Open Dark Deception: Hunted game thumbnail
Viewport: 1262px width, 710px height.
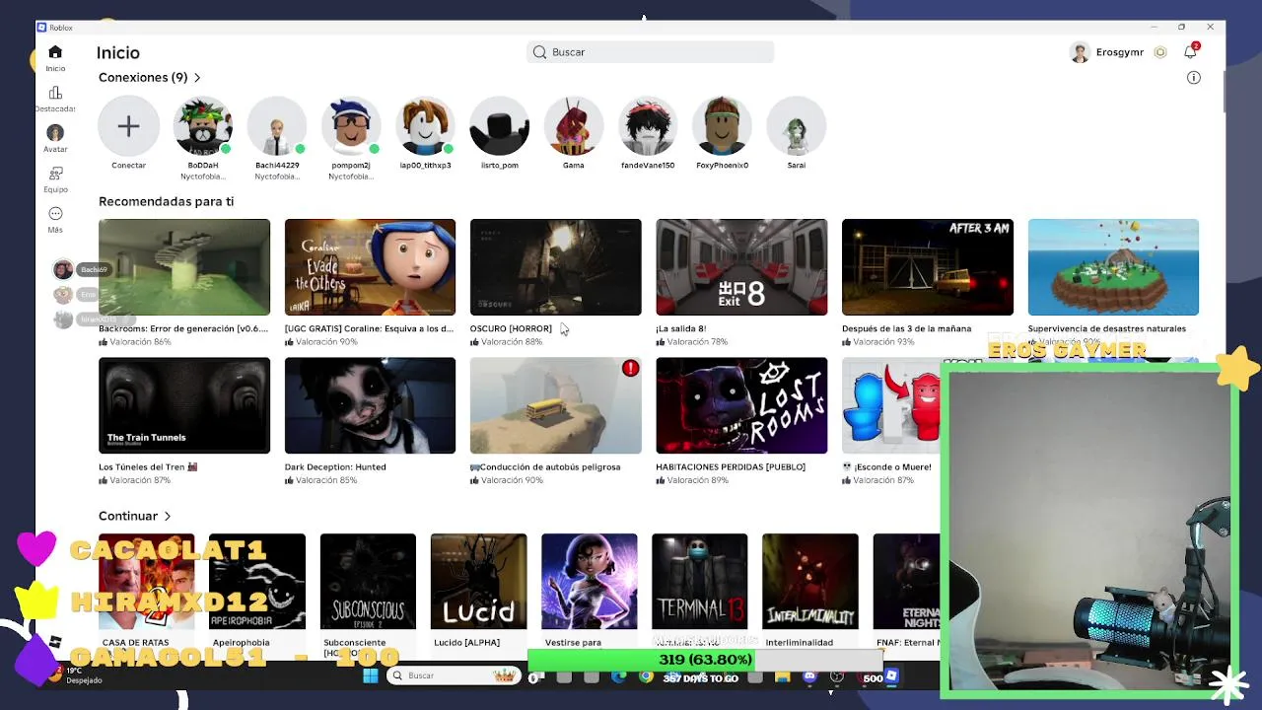[370, 405]
